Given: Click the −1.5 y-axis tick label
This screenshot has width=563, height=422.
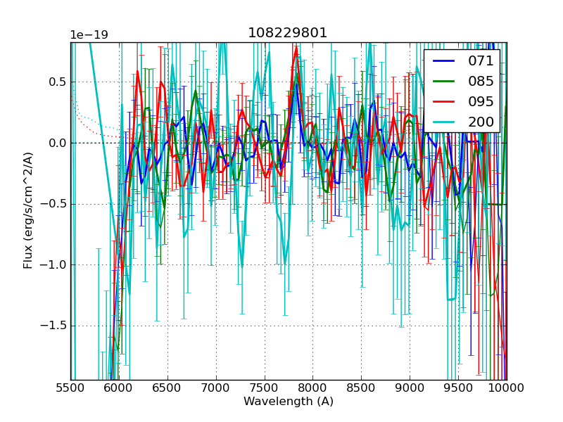Looking at the screenshot, I should coord(53,326).
